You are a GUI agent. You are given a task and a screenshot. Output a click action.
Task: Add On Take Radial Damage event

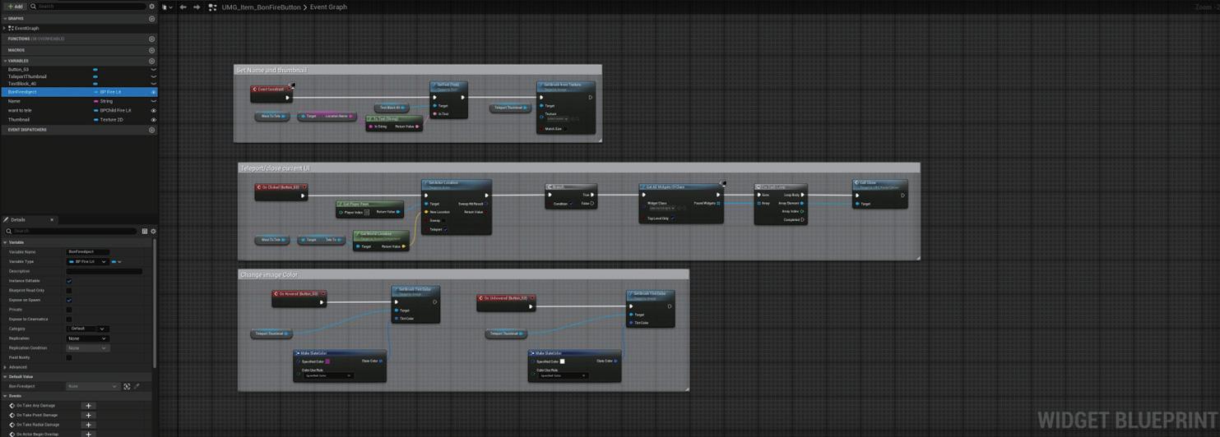point(89,425)
